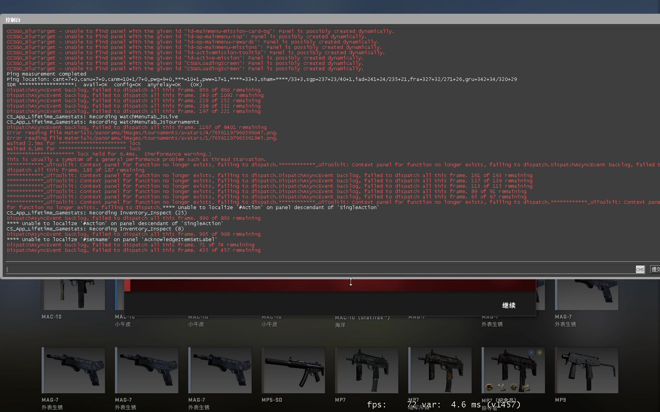This screenshot has width=660, height=412.
Task: Select the MP5-SD weapon thumbnail
Action: (x=293, y=370)
